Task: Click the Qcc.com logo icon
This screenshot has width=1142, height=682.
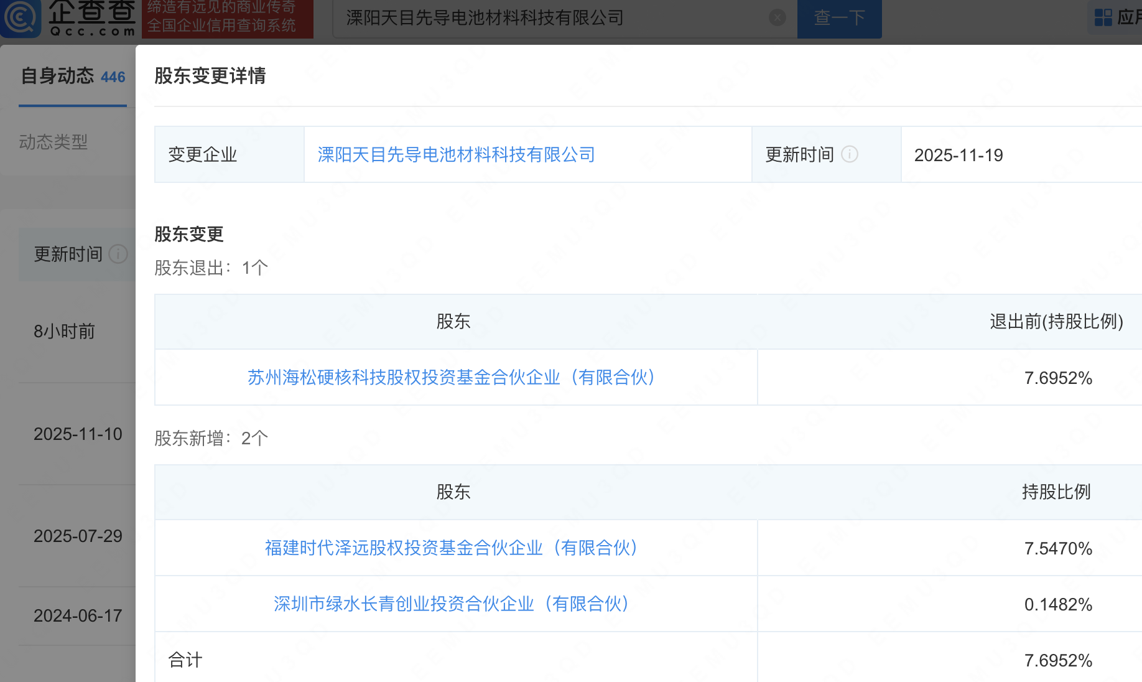Action: tap(21, 17)
